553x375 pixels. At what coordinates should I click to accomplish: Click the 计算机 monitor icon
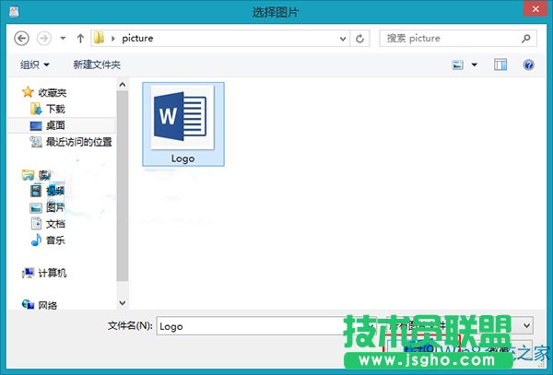(29, 273)
